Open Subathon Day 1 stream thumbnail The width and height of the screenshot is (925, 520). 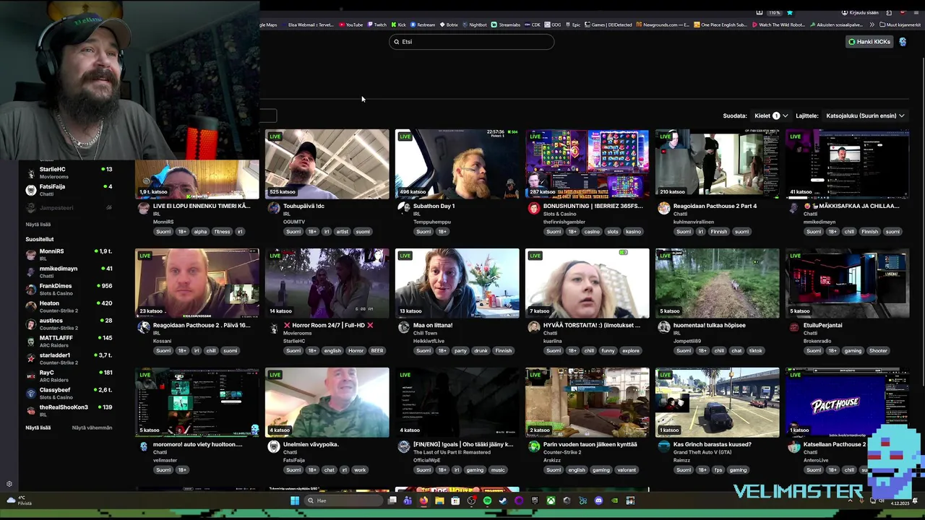(457, 164)
